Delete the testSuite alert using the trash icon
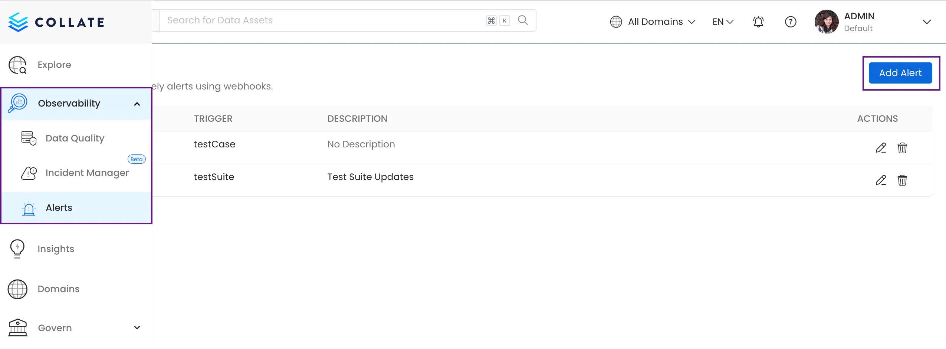 [x=903, y=180]
